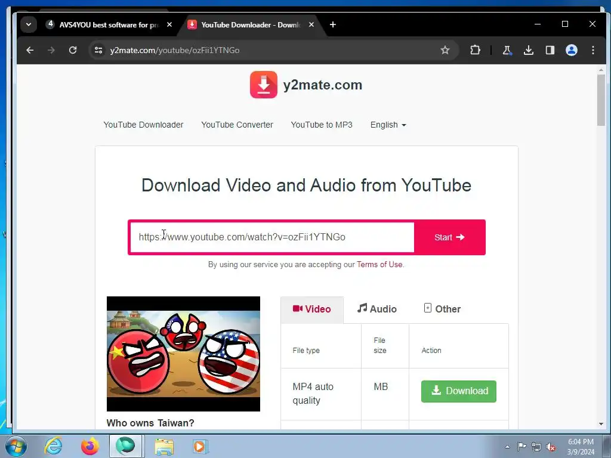Click the scrollbar down arrow
Image resolution: width=611 pixels, height=458 pixels.
coord(601,424)
